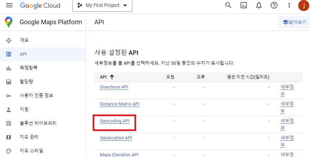310x157 pixels.
Task: Open the Geolocation API link
Action: coord(116,138)
